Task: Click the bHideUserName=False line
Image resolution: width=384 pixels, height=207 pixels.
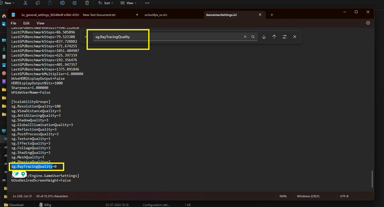Action: pos(31,92)
